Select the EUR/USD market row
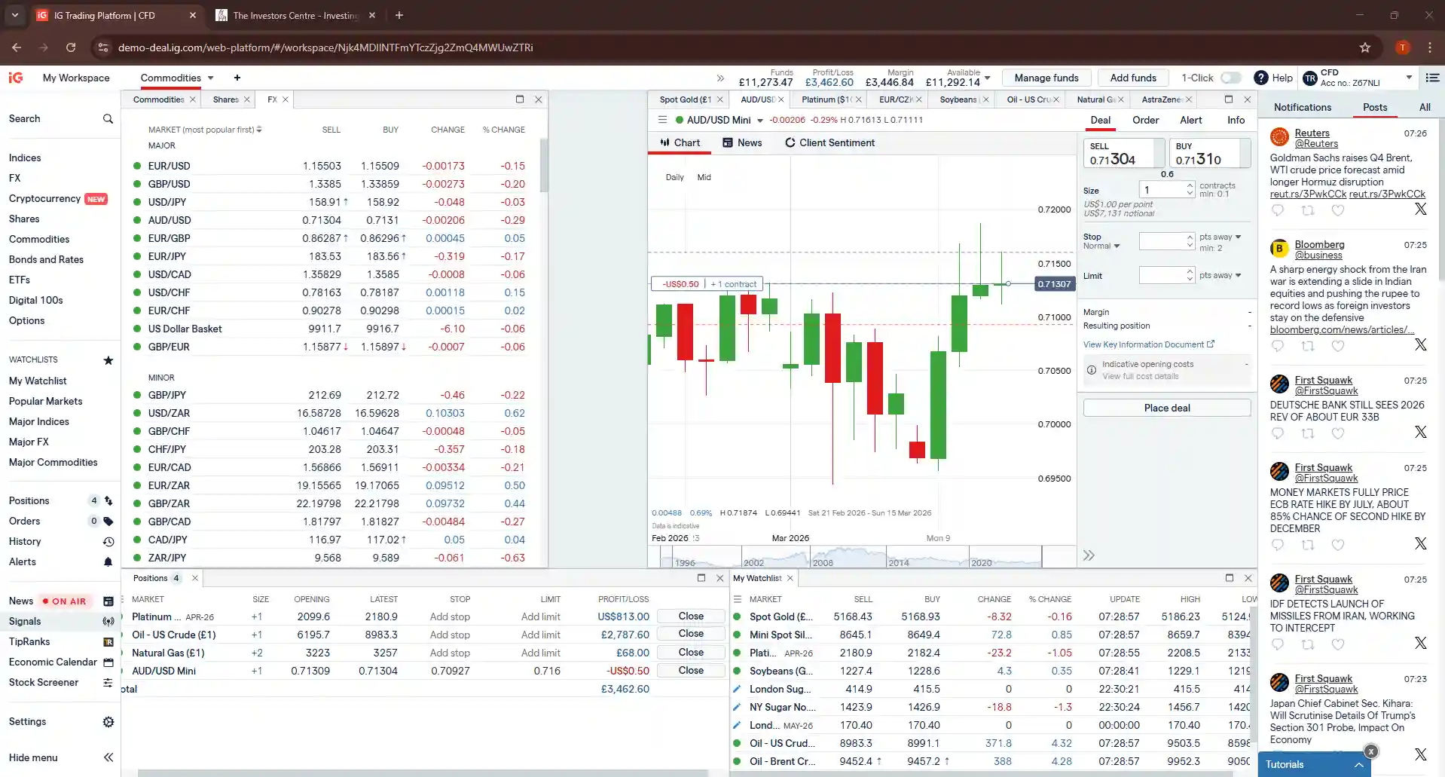Screen dimensions: 1445x777 [331, 166]
